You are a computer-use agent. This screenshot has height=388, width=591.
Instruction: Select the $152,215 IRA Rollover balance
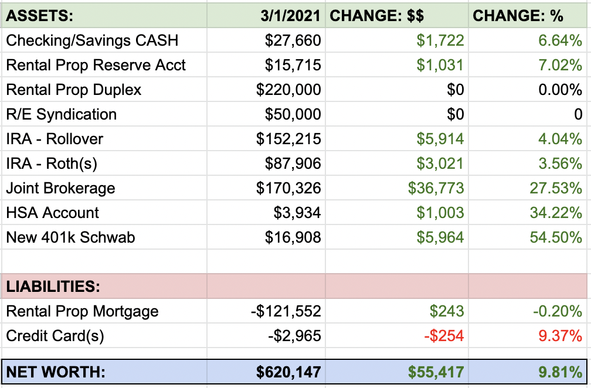coord(288,139)
